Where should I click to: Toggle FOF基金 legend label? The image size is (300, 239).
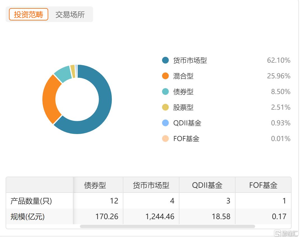coord(186,139)
